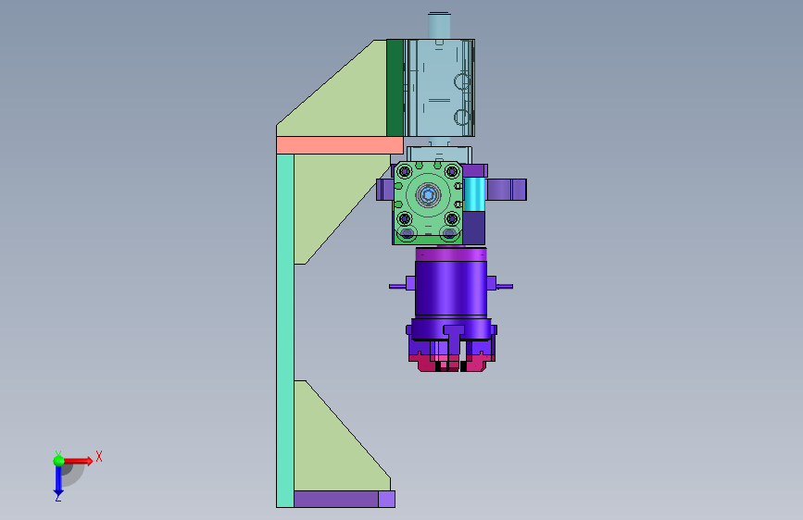This screenshot has height=520, width=803.
Task: Select the cyan block right of green flange
Action: (x=474, y=194)
